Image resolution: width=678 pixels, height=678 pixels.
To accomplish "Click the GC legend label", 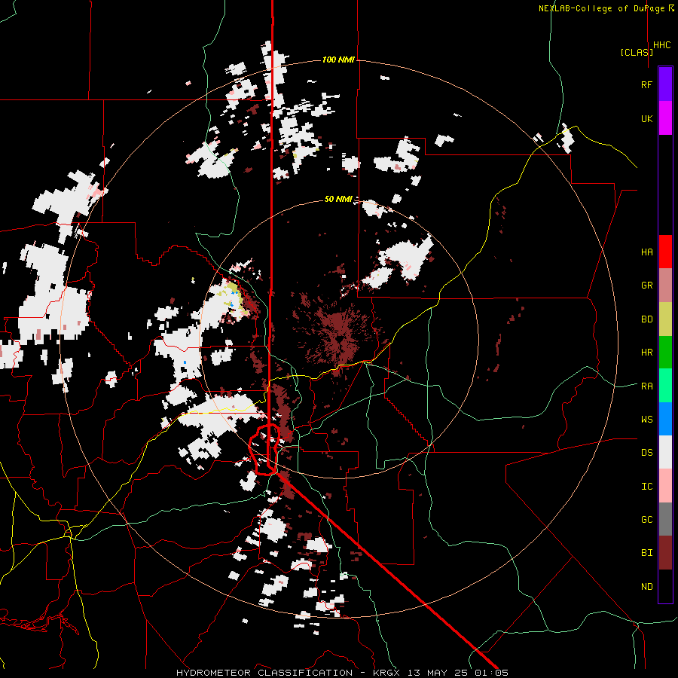I will [x=646, y=520].
